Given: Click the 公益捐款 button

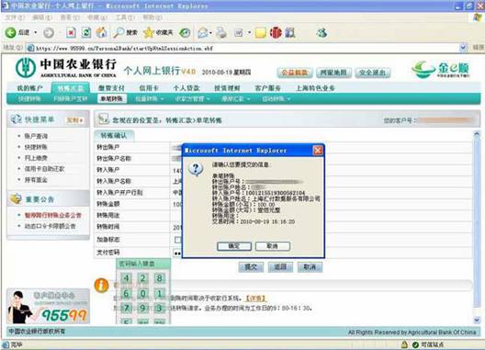Looking at the screenshot, I should point(295,73).
